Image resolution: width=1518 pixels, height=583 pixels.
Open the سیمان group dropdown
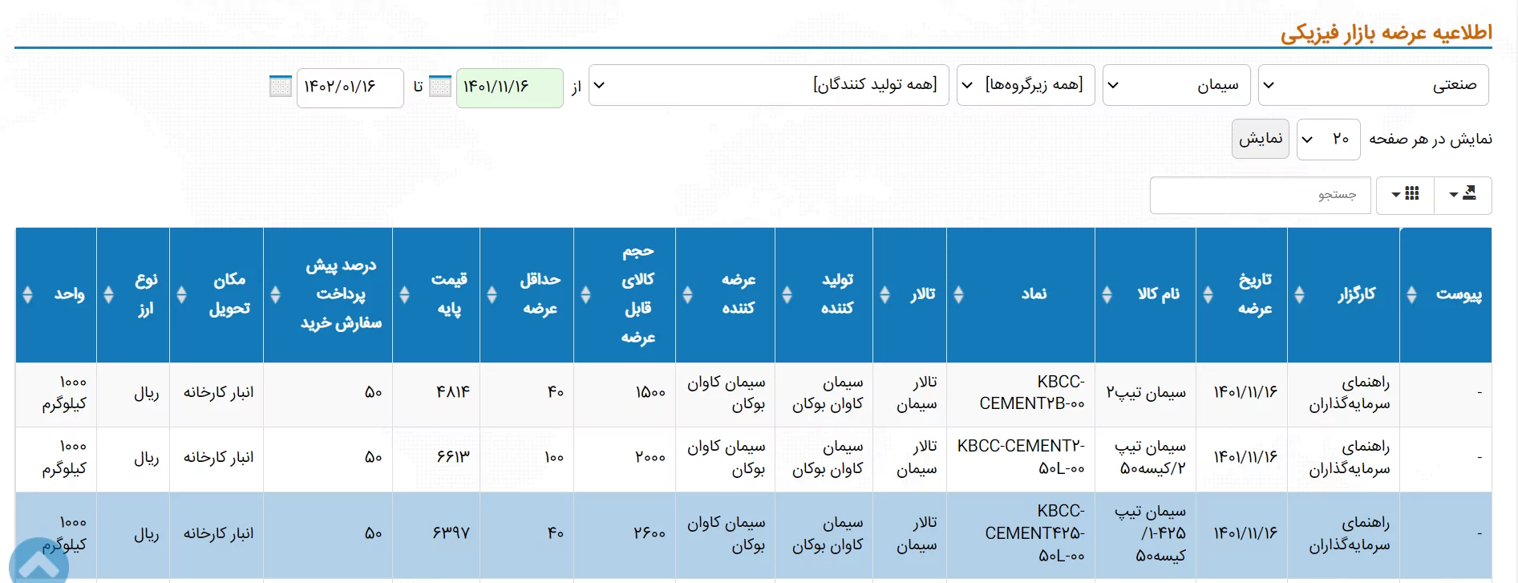[1176, 85]
